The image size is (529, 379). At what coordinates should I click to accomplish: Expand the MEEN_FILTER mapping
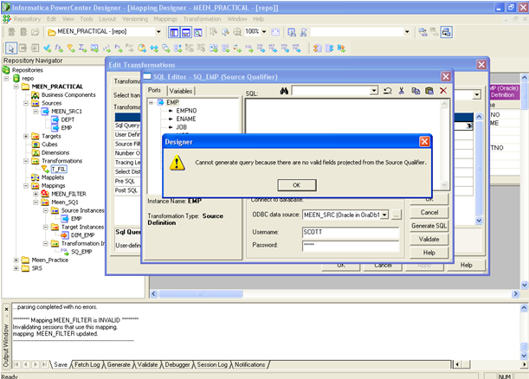pyautogui.click(x=35, y=194)
